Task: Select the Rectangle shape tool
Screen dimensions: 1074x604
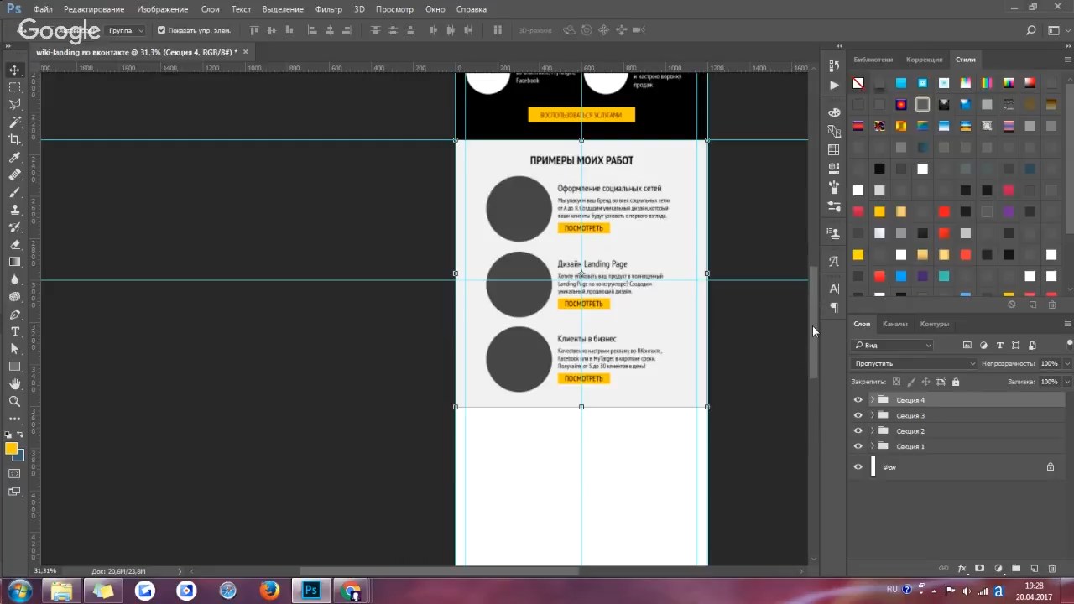Action: point(14,367)
